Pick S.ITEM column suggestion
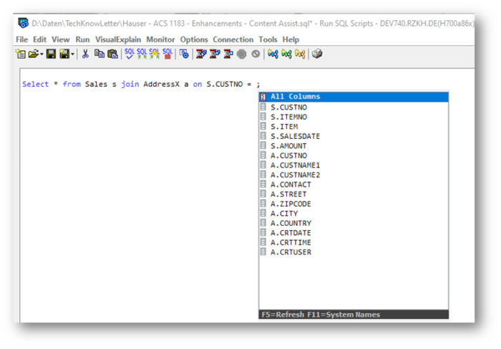Viewport: 501px width, 349px height. point(354,126)
